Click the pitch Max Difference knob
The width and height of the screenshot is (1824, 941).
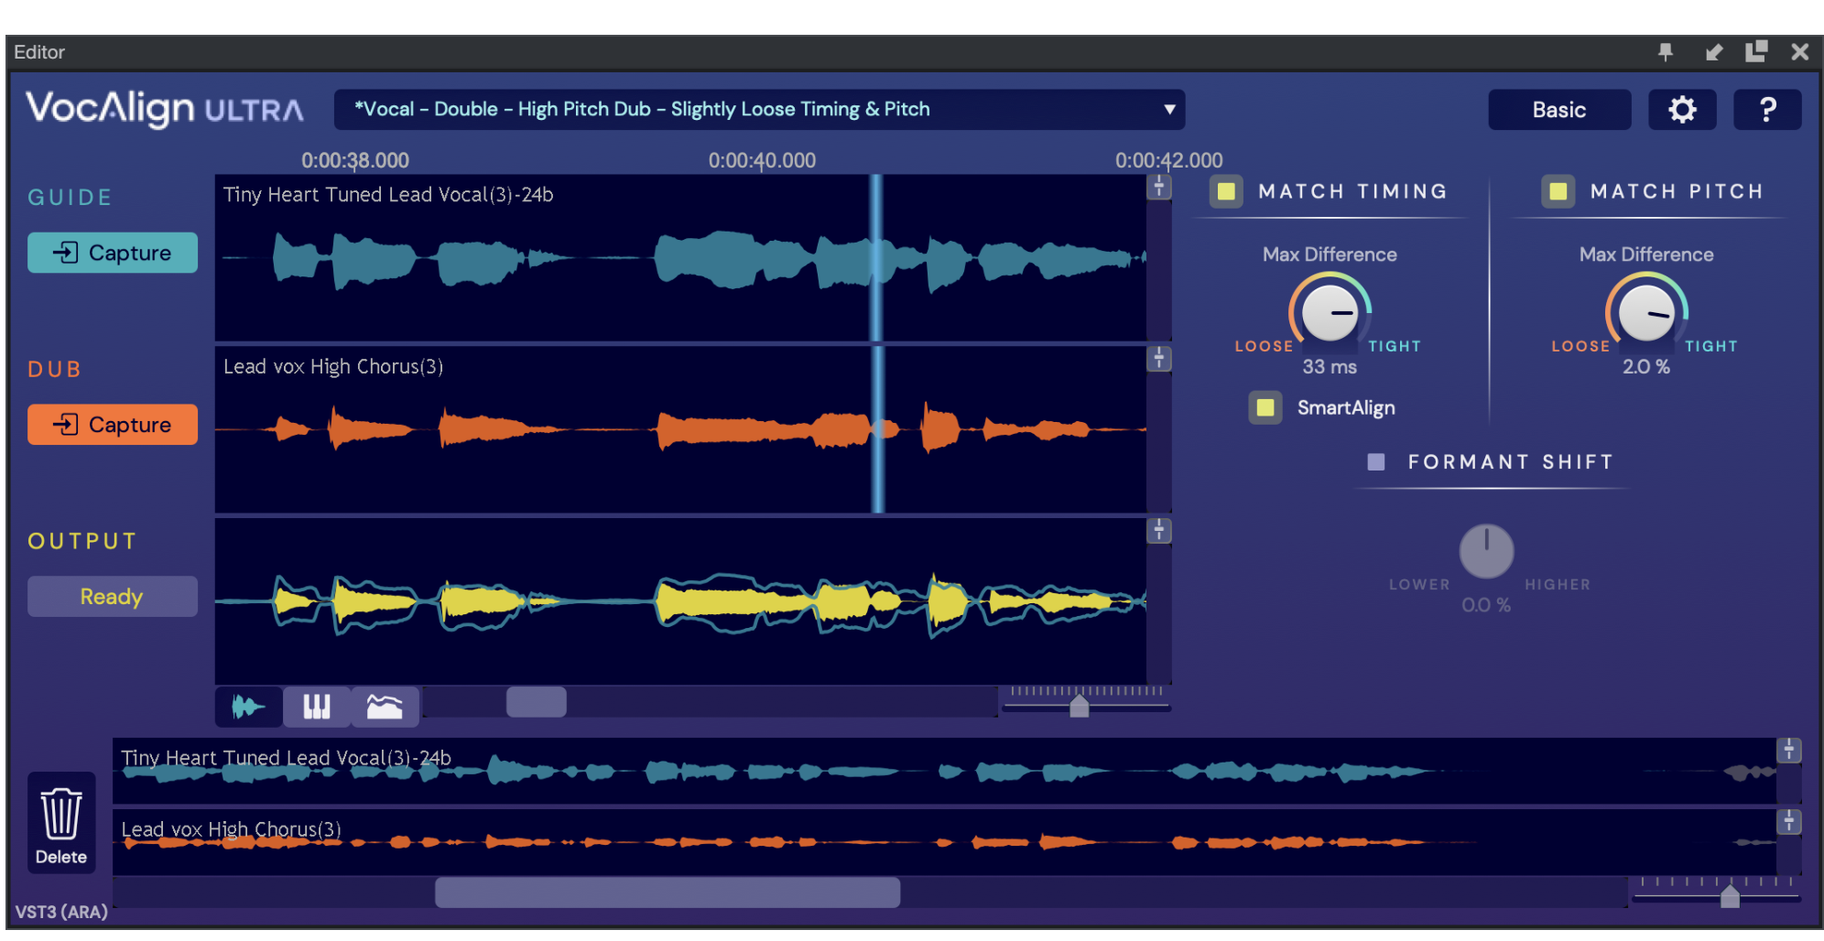point(1646,312)
